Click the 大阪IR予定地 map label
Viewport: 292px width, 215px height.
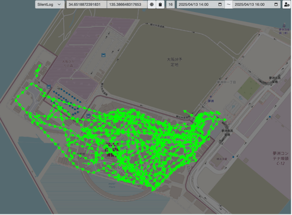click(174, 62)
